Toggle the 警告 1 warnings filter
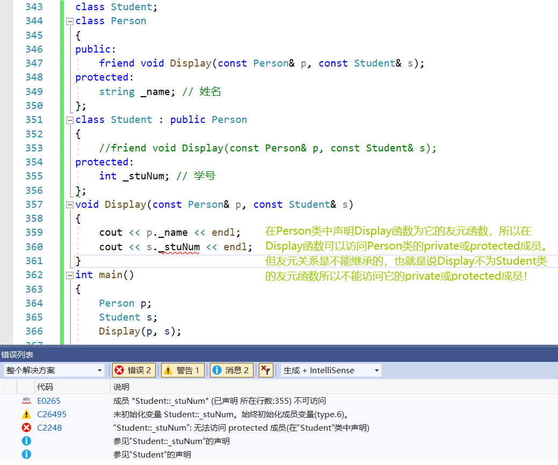 (x=183, y=370)
